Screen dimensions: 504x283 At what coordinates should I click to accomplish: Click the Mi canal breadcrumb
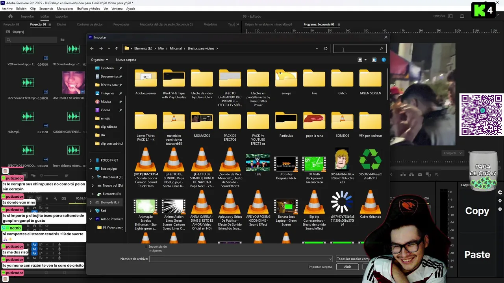[x=176, y=48]
